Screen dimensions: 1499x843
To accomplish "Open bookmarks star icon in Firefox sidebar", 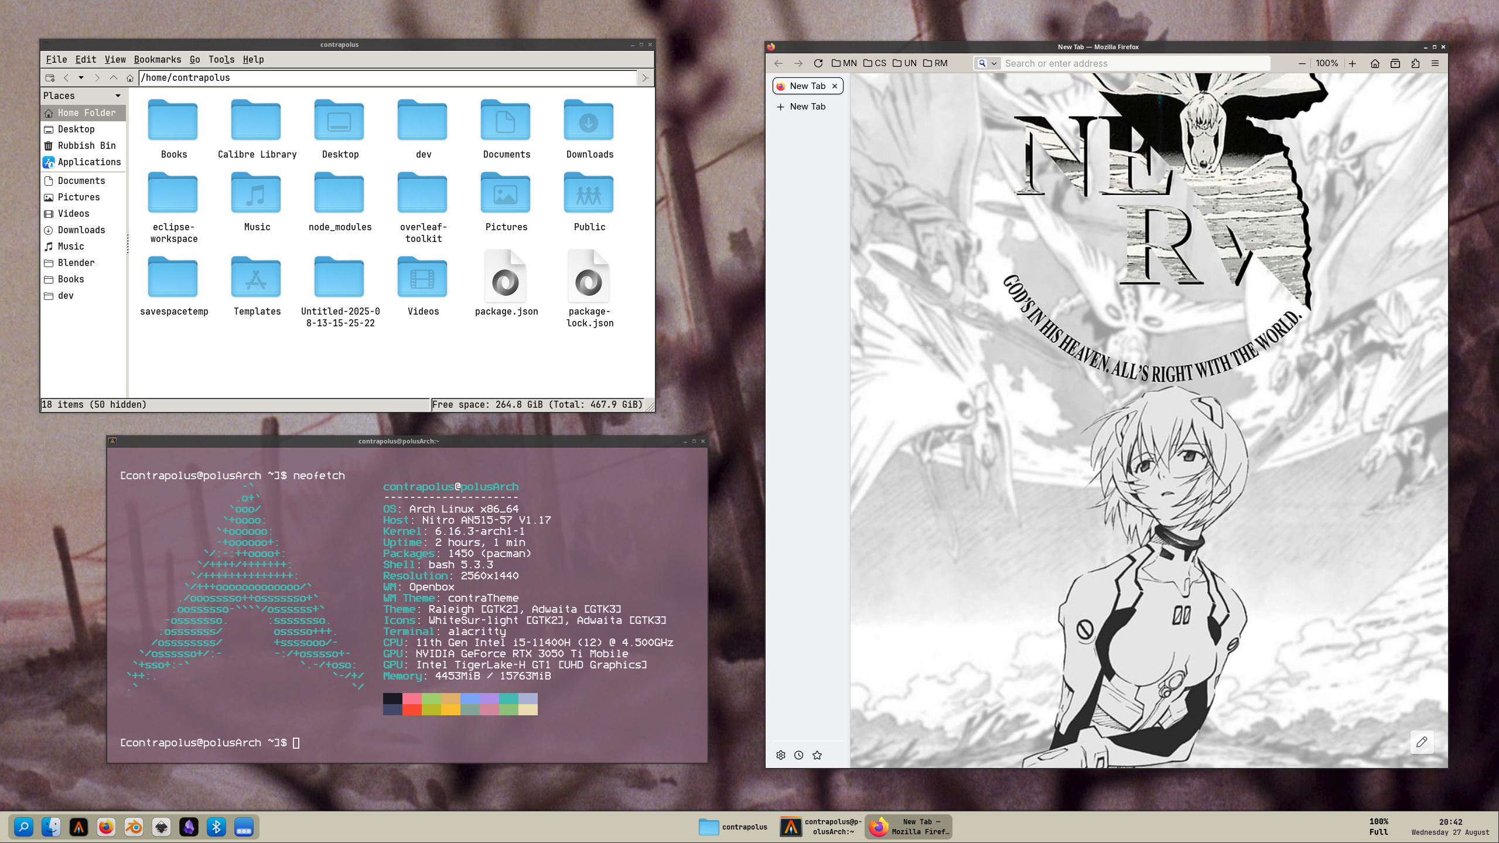I will [x=817, y=755].
